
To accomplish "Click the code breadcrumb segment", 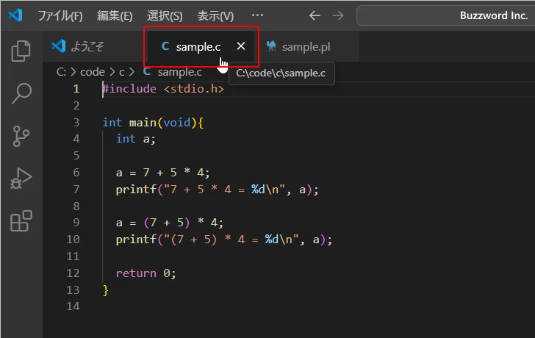I will [93, 72].
